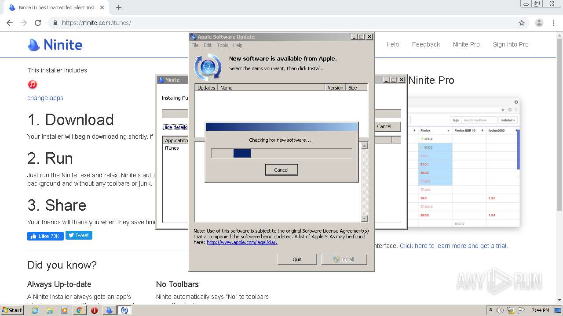Open Feedback in Ninite site header
Viewport: 563px width, 316px height.
[426, 44]
